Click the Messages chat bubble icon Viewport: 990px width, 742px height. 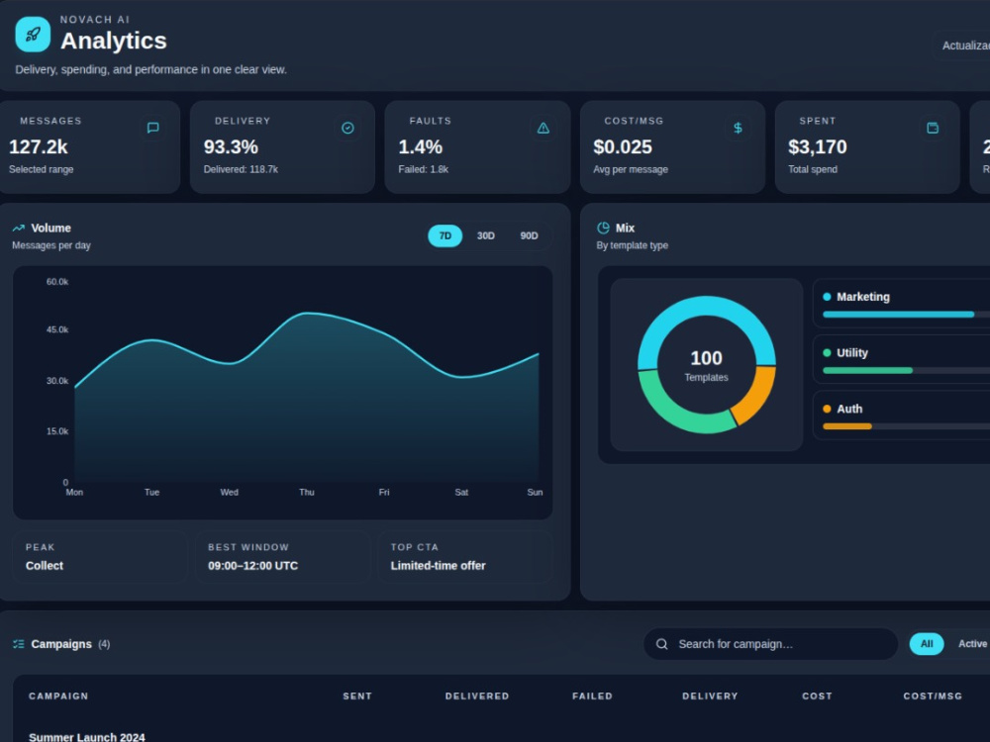pyautogui.click(x=152, y=128)
